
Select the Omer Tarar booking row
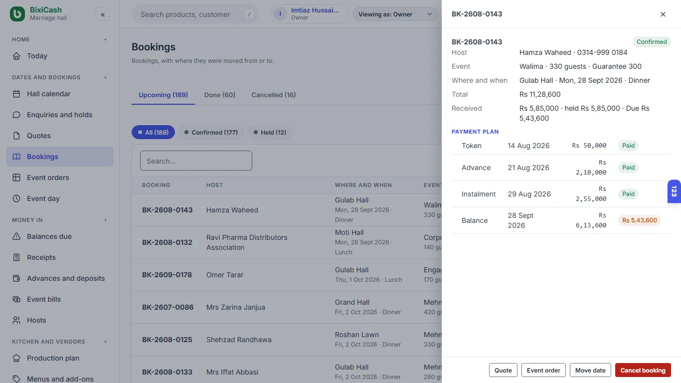[287, 275]
